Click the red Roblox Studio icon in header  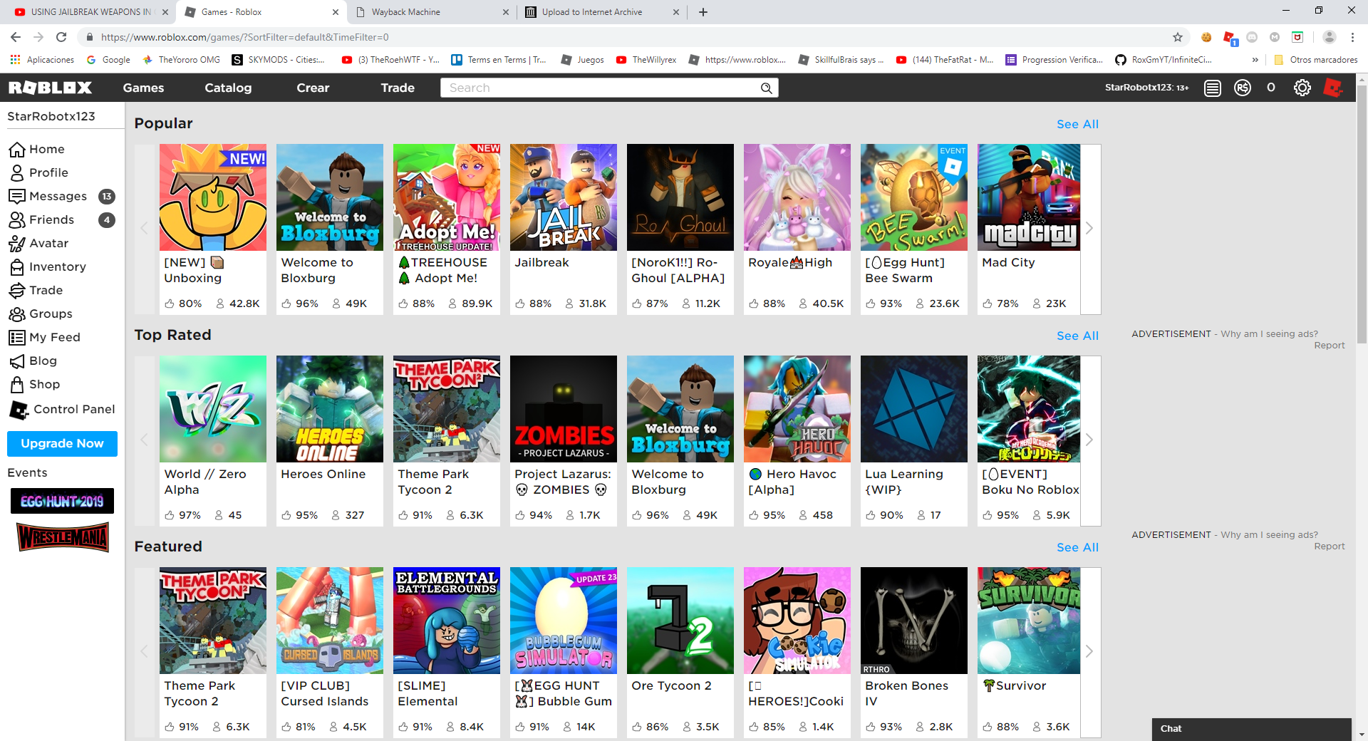(x=1333, y=88)
